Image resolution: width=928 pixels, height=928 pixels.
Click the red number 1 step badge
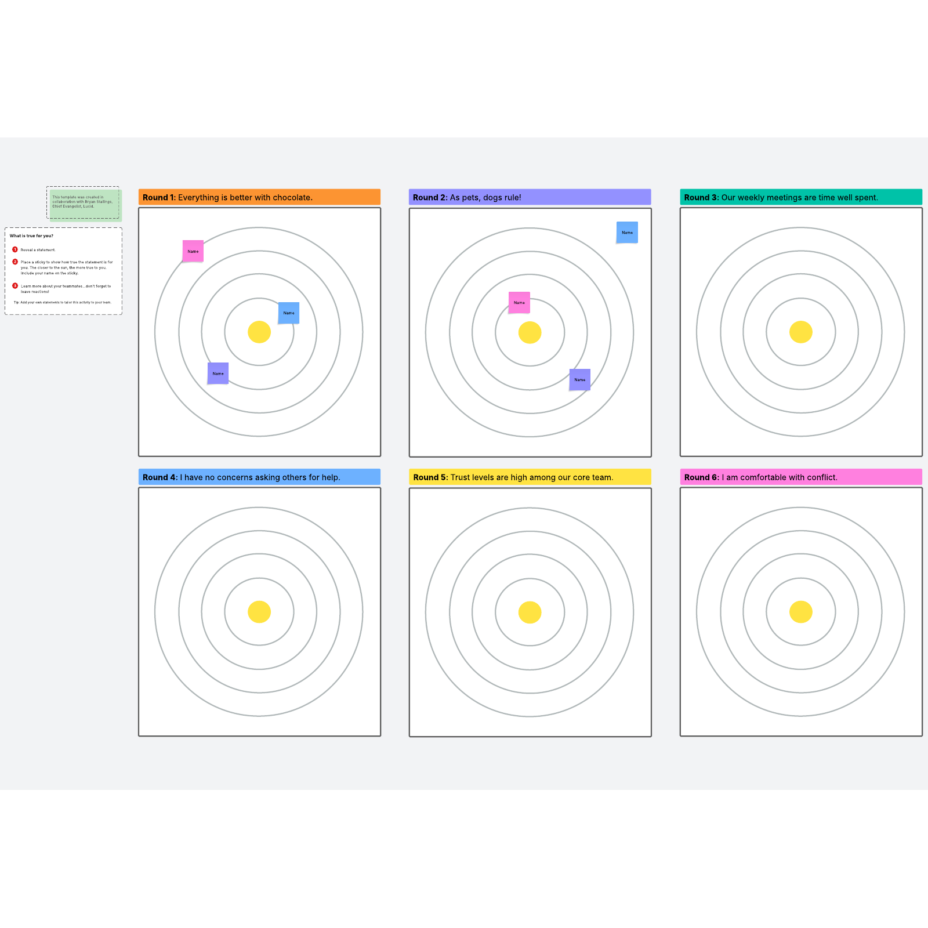15,249
